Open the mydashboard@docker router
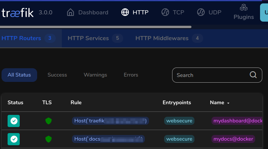Image resolution: width=268 pixels, height=149 pixels. pyautogui.click(x=237, y=121)
